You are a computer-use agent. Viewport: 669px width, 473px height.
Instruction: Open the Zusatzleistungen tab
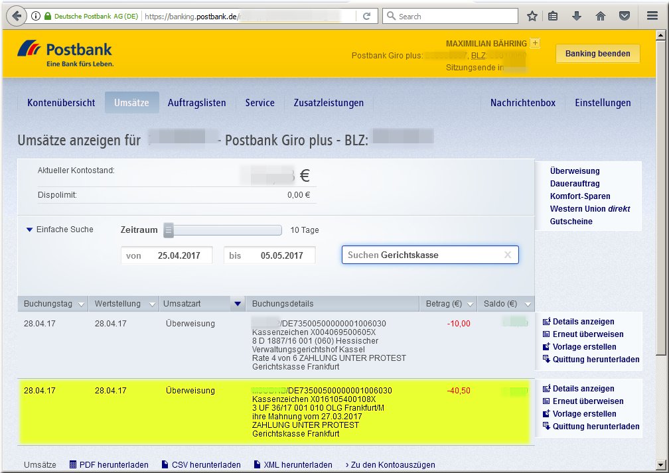point(329,103)
